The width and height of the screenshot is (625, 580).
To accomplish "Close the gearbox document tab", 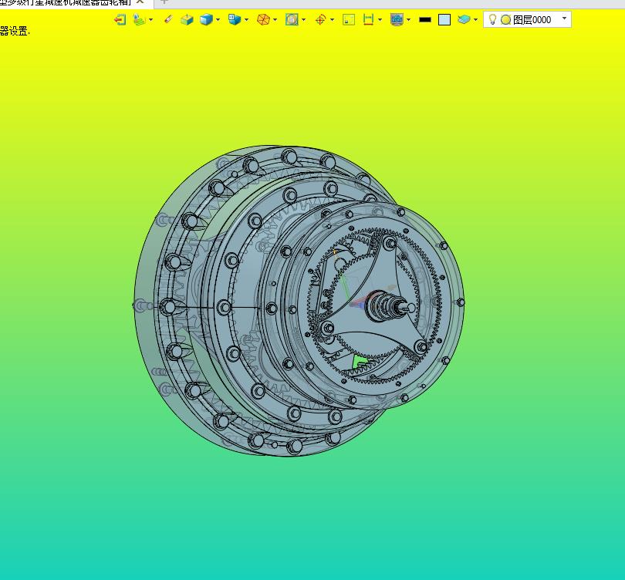I will pyautogui.click(x=140, y=2).
